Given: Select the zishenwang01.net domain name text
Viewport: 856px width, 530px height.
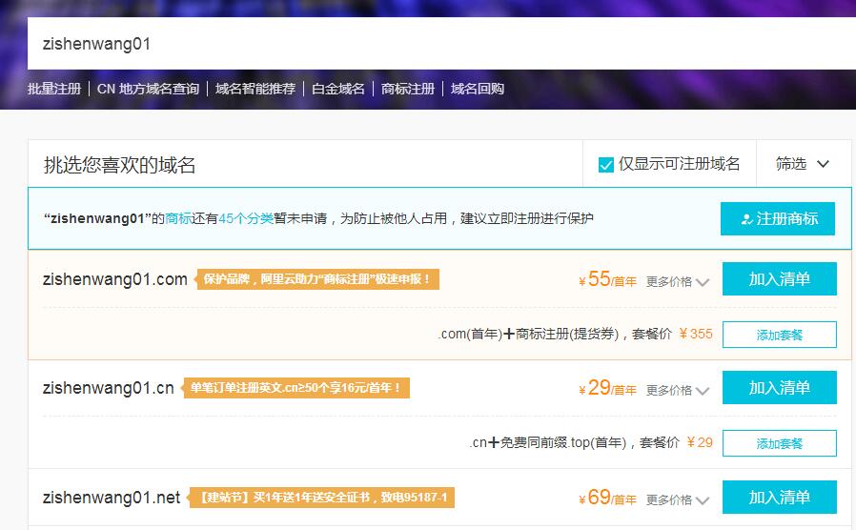Looking at the screenshot, I should [x=112, y=498].
